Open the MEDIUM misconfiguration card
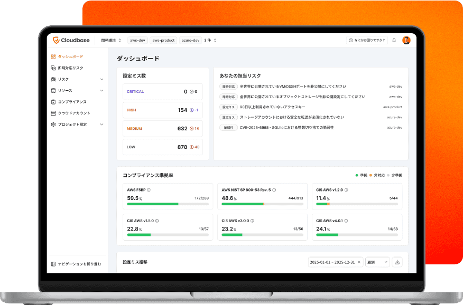 pos(163,128)
